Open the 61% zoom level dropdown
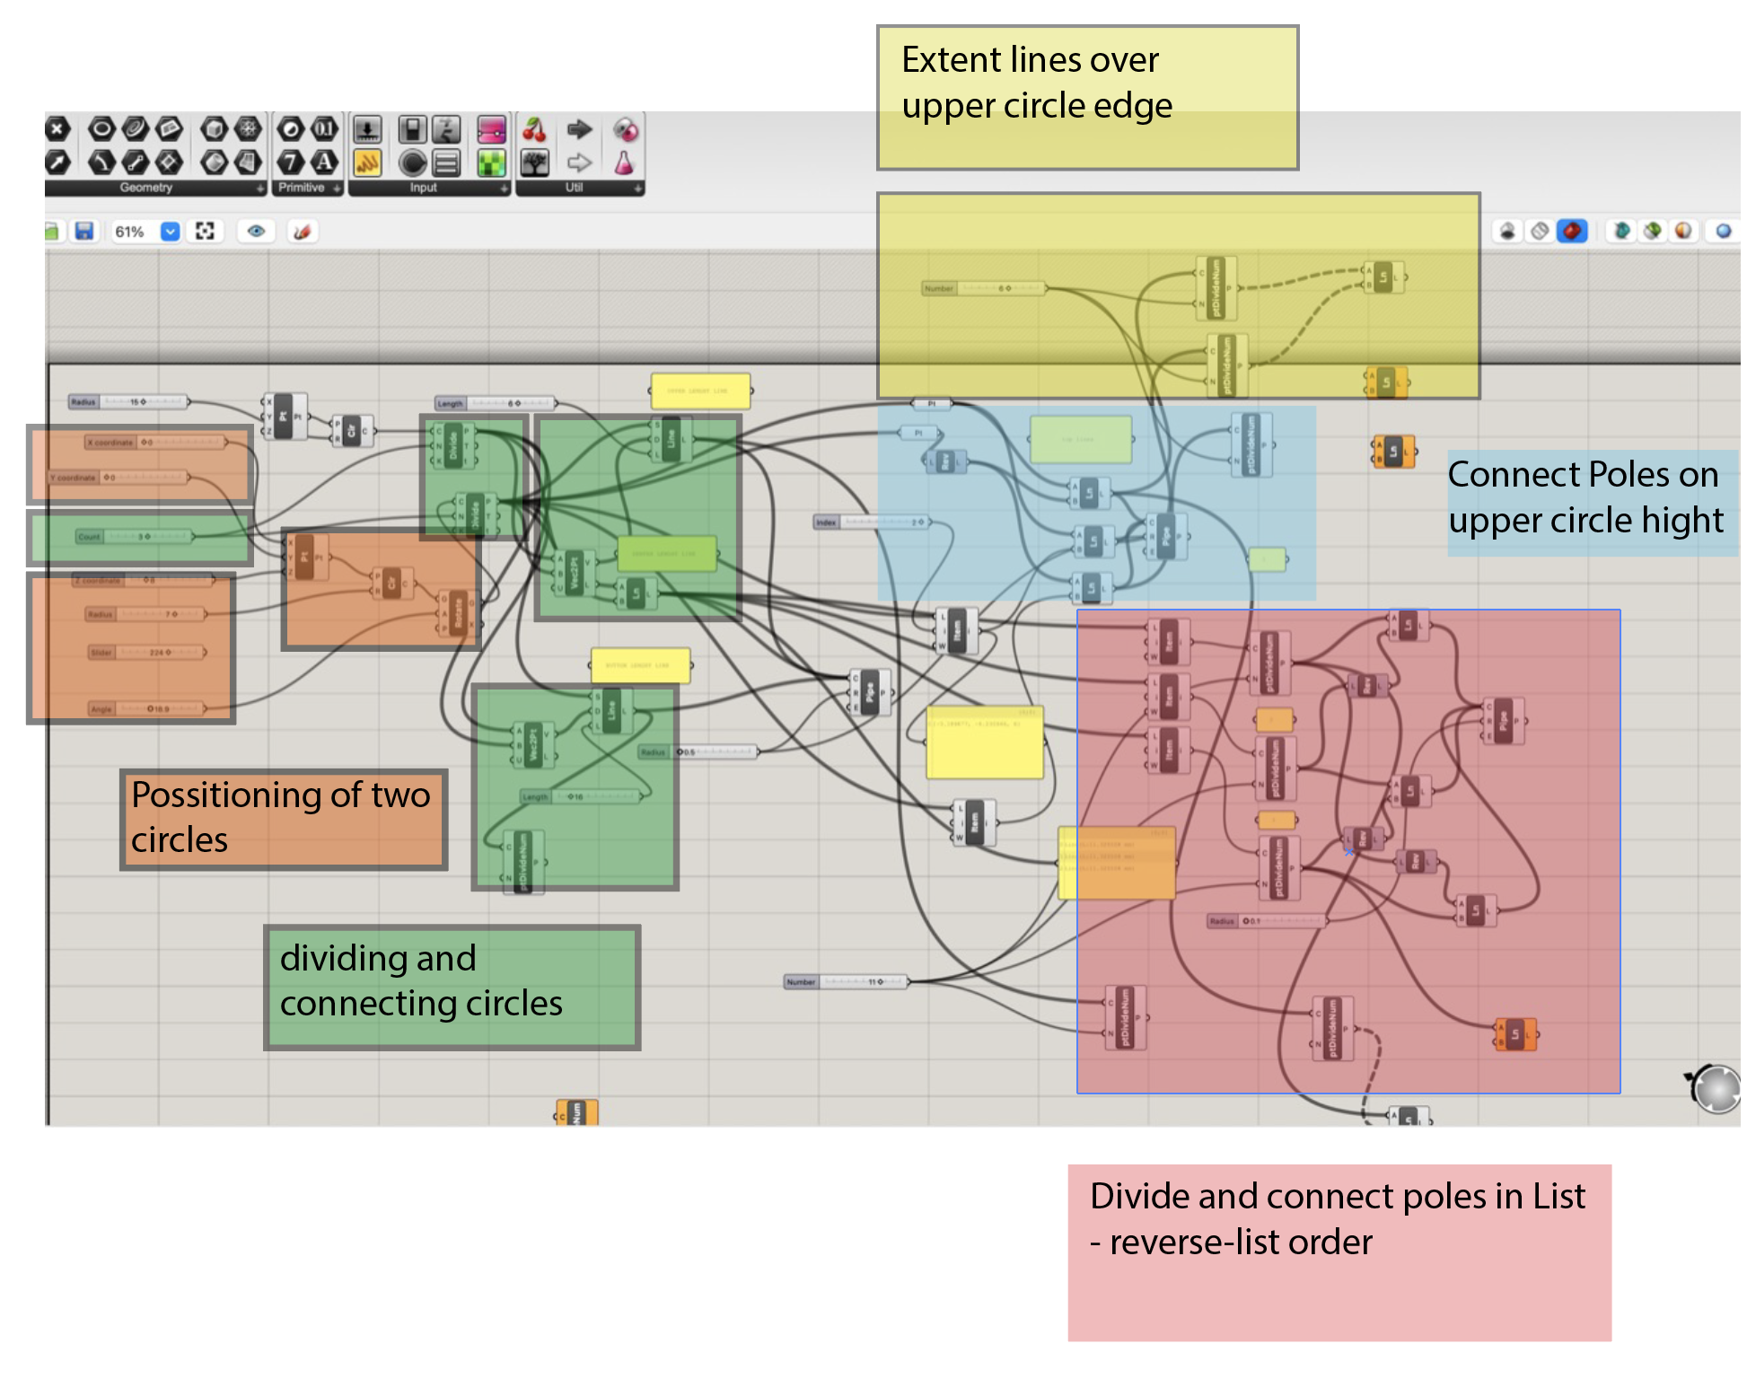The height and width of the screenshot is (1379, 1747). point(171,232)
